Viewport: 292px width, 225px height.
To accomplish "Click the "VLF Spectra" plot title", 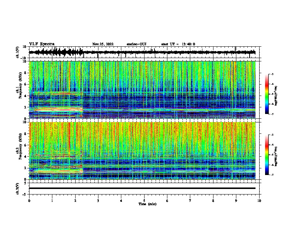I will tap(42, 44).
